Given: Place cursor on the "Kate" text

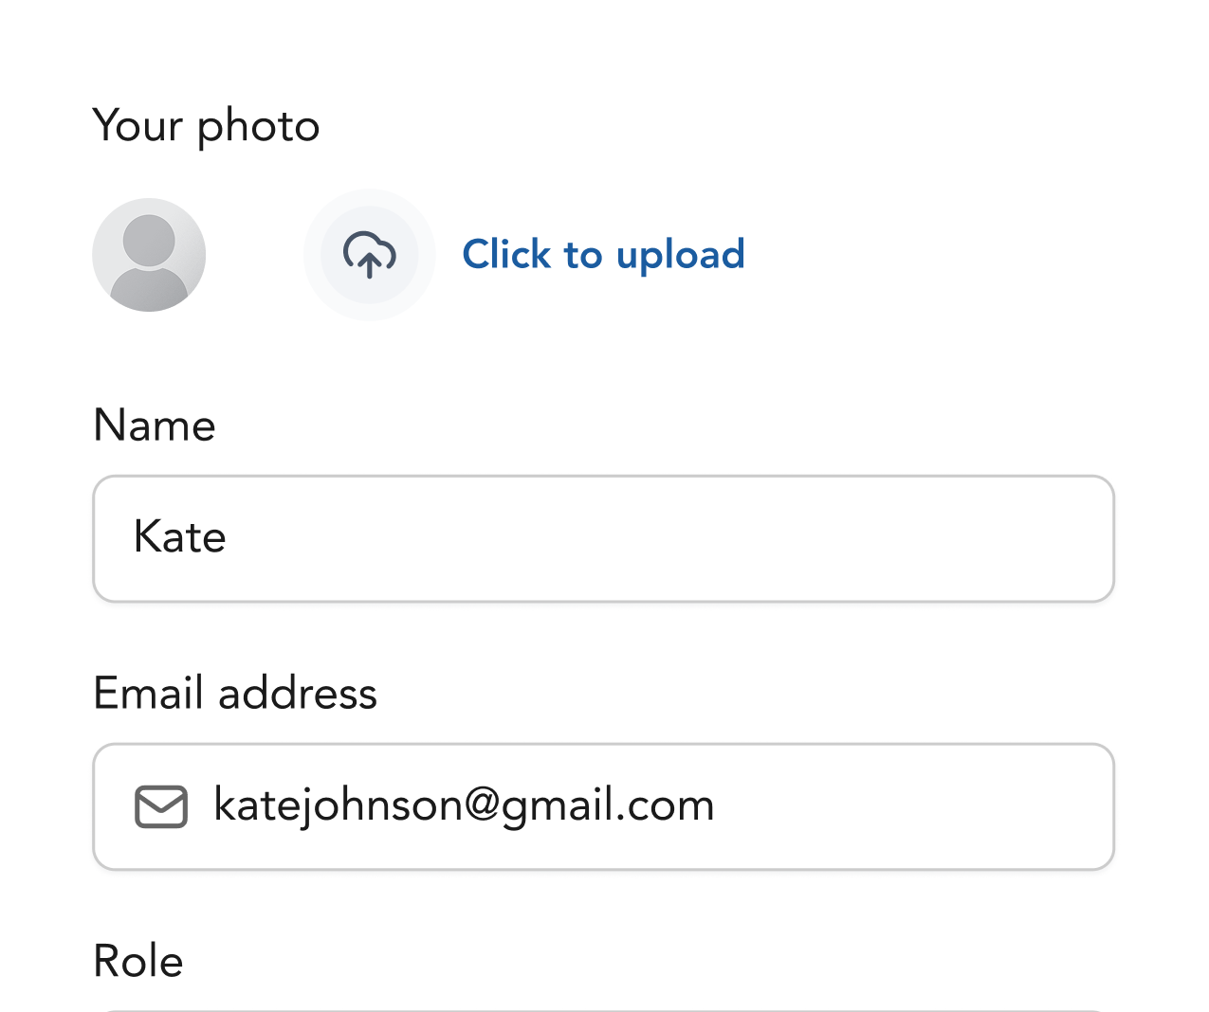Looking at the screenshot, I should point(179,537).
